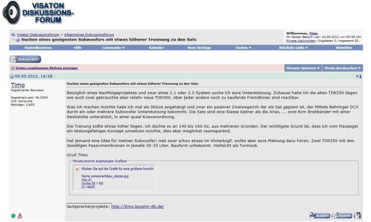Open Kontrollzentrum in the navigation bar
The width and height of the screenshot is (371, 222).
[x=38, y=48]
